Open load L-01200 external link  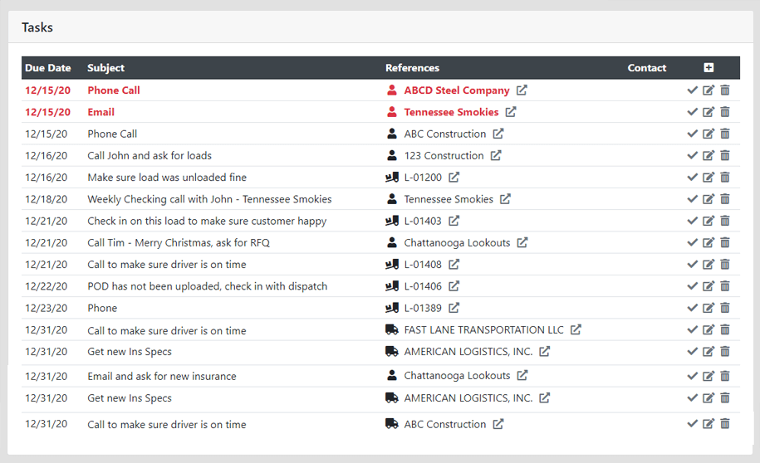coord(454,178)
